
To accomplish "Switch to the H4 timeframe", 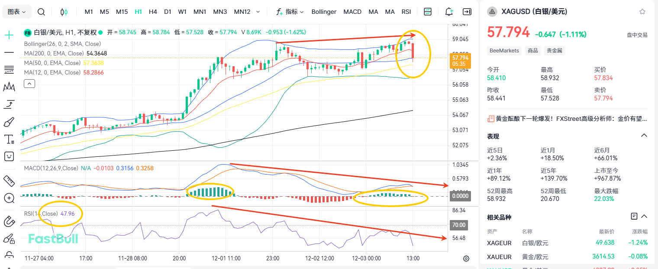I will (x=153, y=12).
